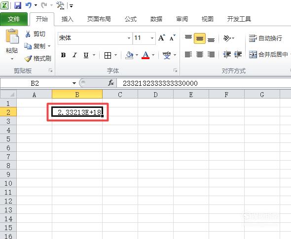Screen dimensions: 291x239
Task: Expand underline style options arrow
Action: (x=94, y=55)
